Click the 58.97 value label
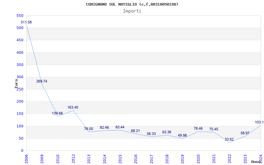The height and width of the screenshot is (165, 264). (x=245, y=133)
